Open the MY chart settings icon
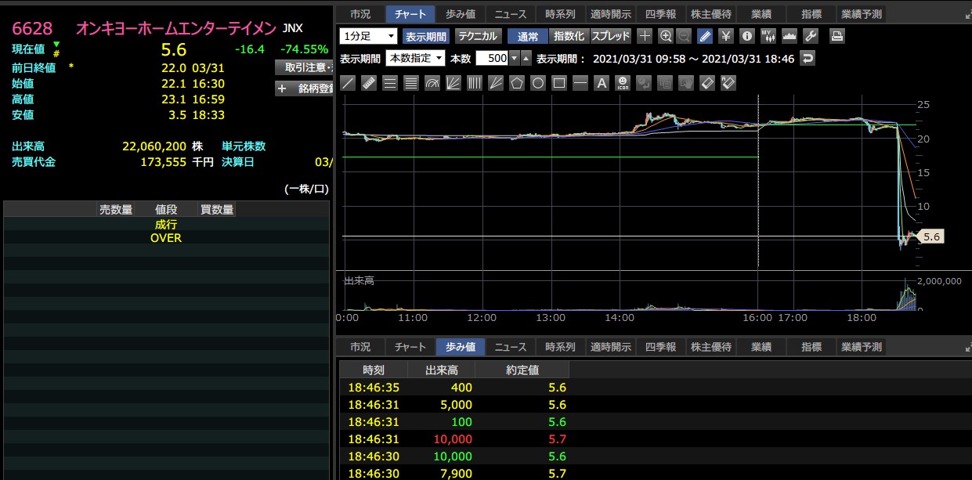972x480 pixels. tap(768, 36)
